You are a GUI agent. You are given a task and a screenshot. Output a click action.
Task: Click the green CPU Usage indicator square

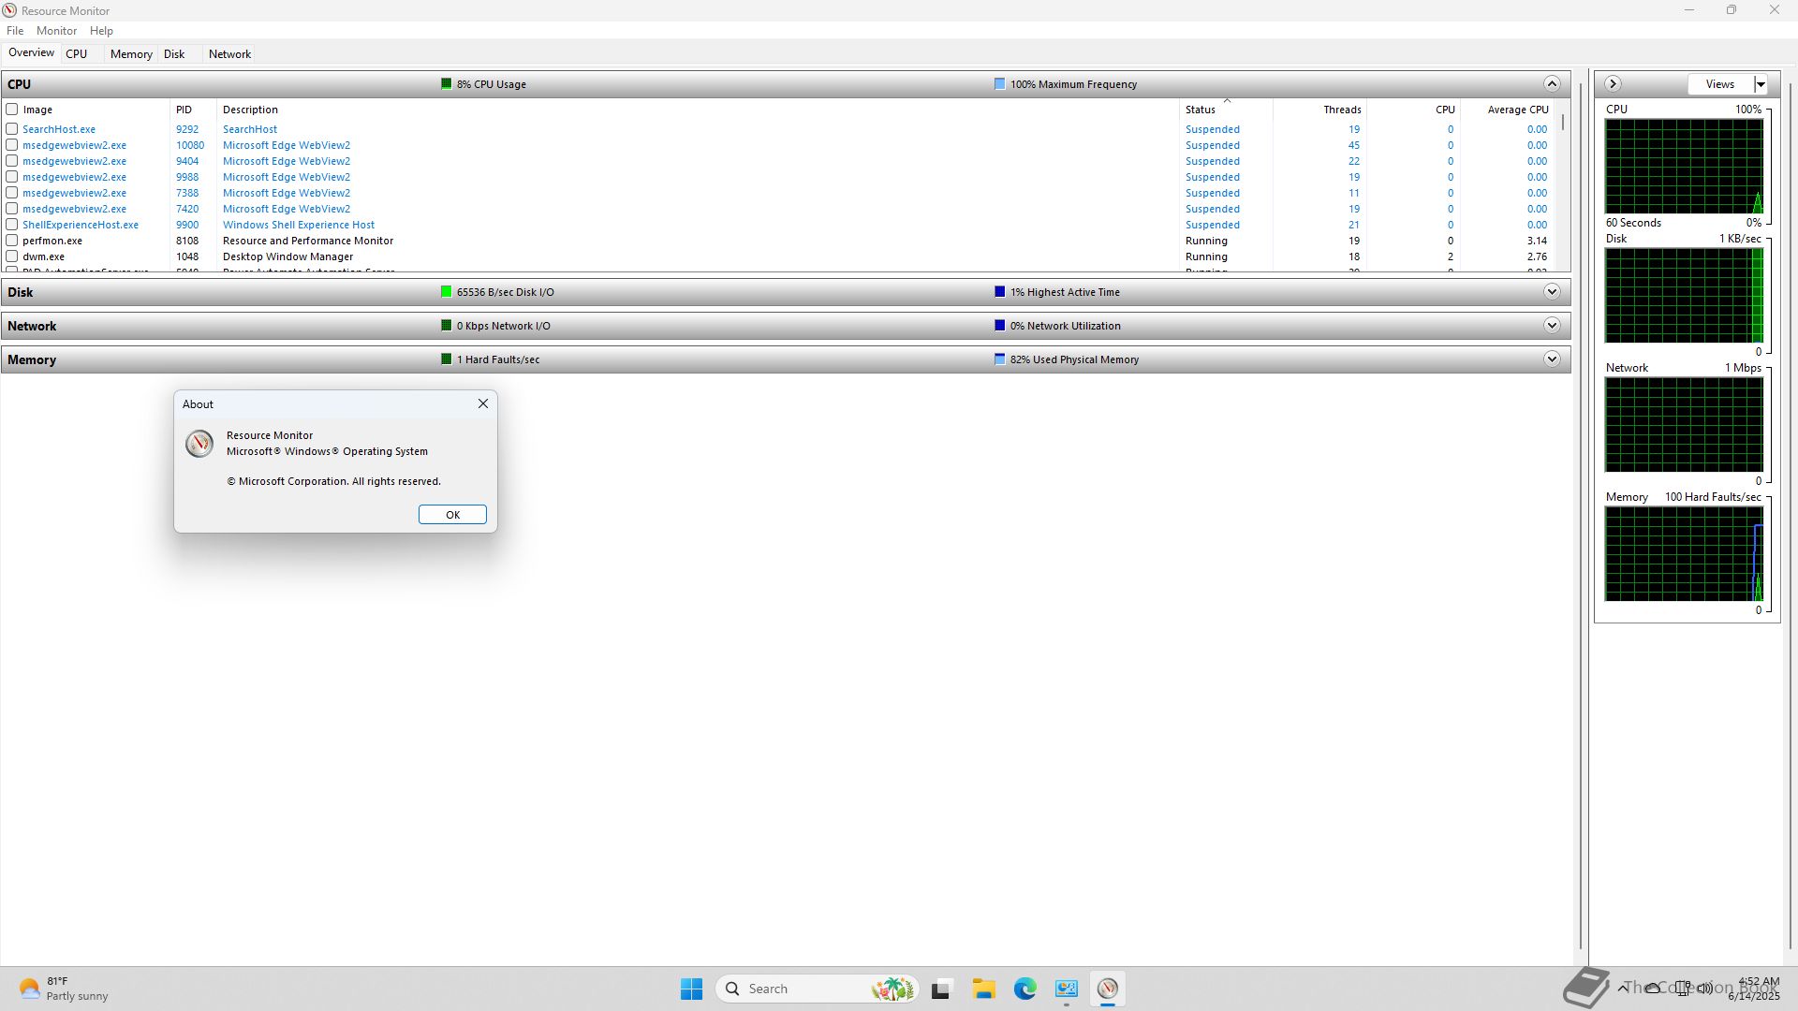[447, 84]
